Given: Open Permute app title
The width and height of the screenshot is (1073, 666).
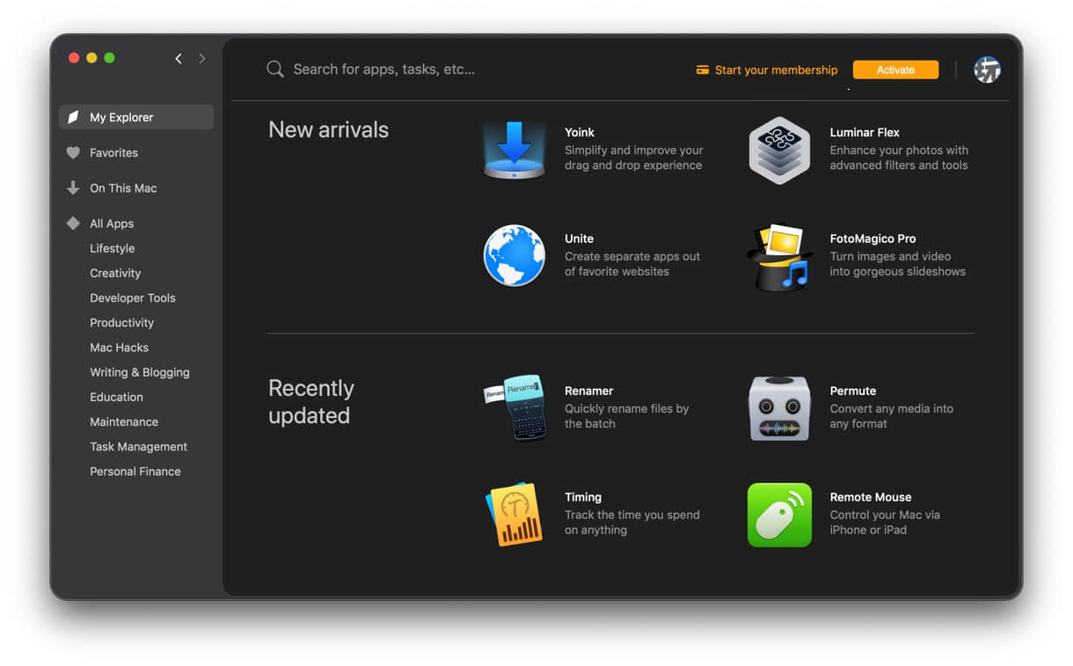Looking at the screenshot, I should pyautogui.click(x=853, y=391).
